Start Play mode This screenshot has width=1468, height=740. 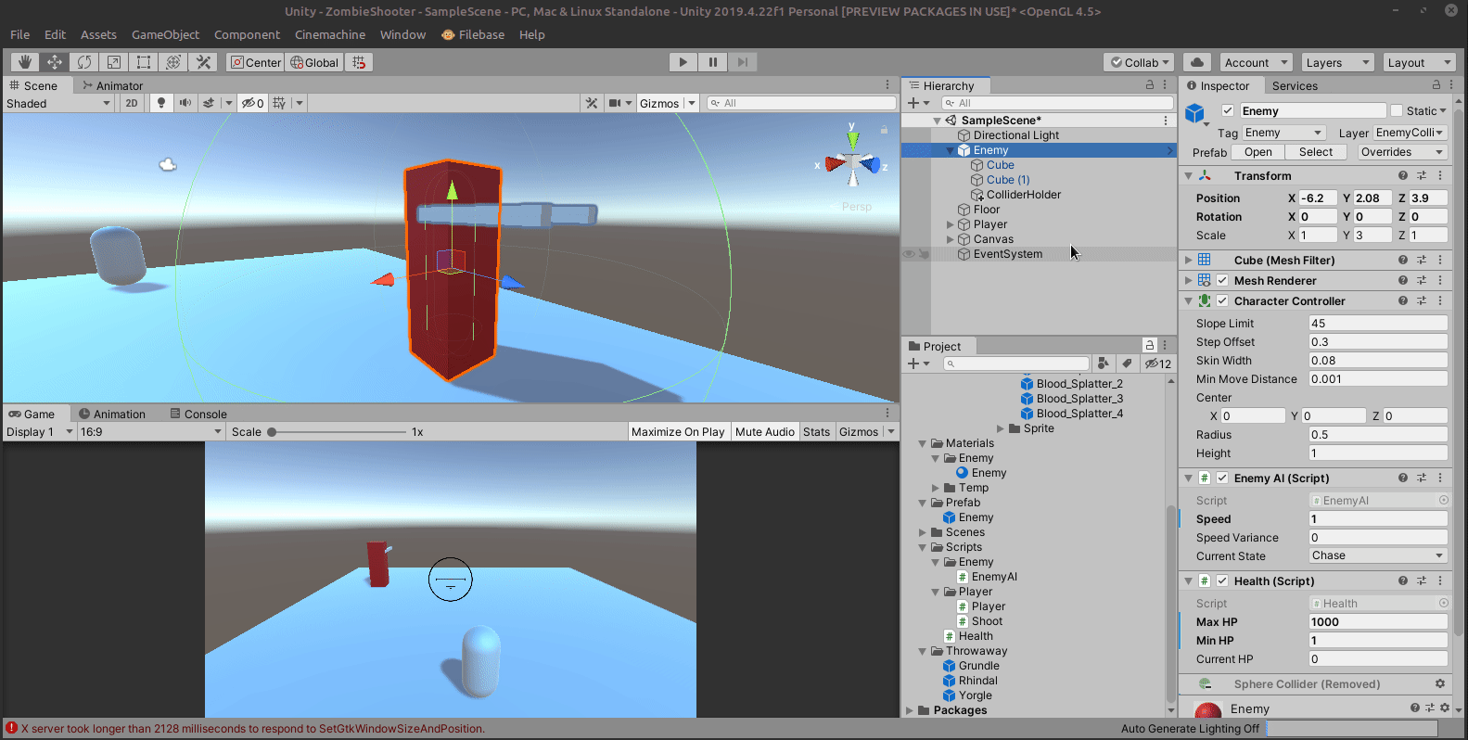click(x=683, y=62)
